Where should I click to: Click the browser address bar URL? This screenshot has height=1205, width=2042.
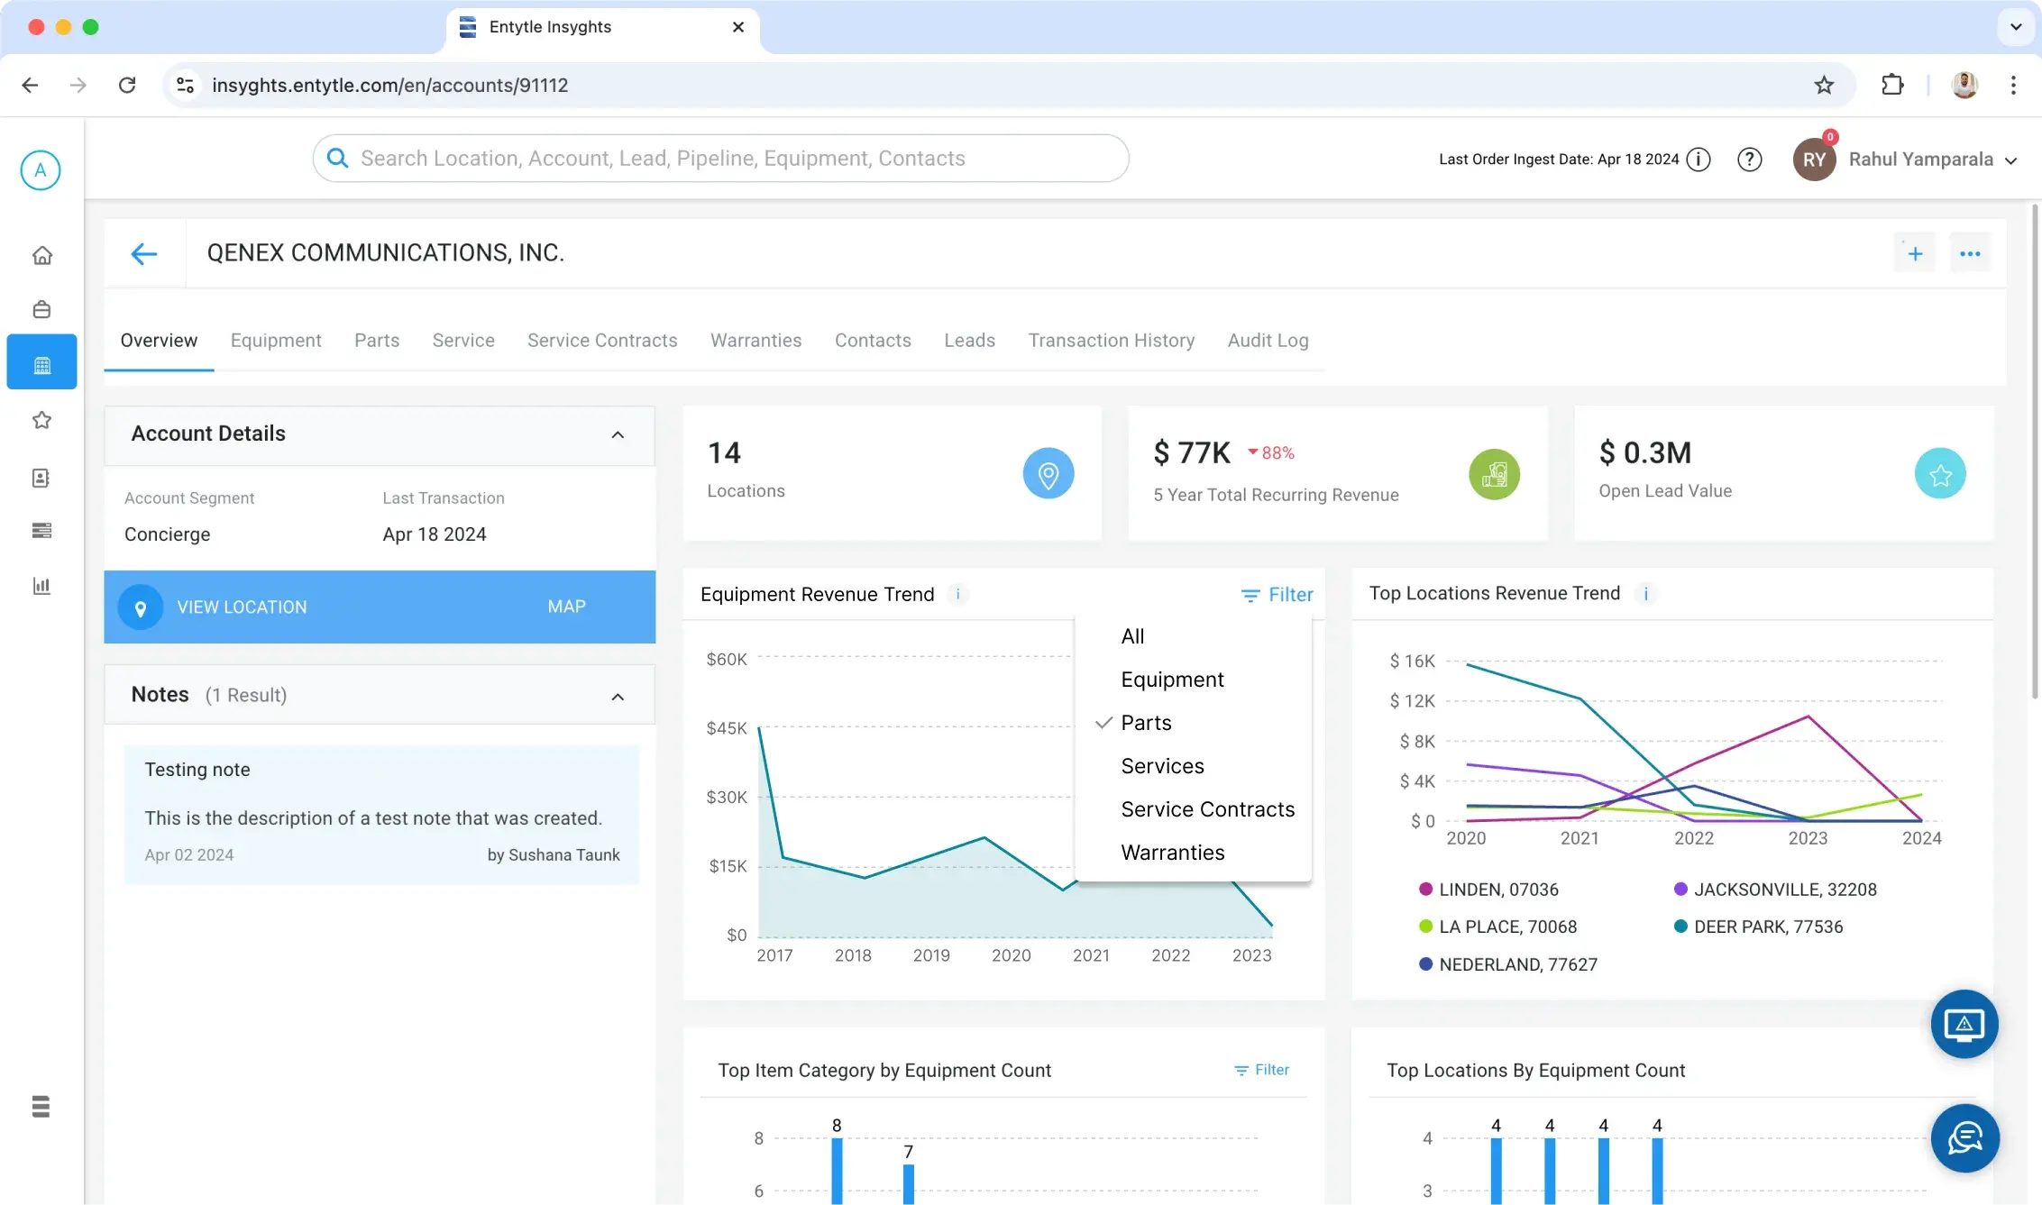point(389,86)
